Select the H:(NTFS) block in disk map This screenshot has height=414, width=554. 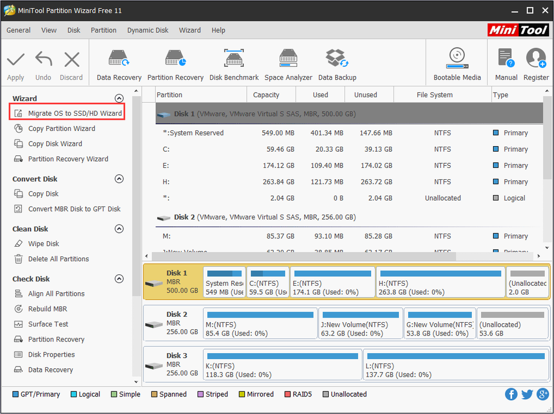click(440, 282)
